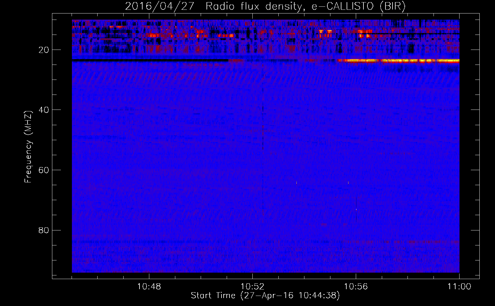Click the 11:00 time tick label
The width and height of the screenshot is (495, 306).
click(459, 287)
